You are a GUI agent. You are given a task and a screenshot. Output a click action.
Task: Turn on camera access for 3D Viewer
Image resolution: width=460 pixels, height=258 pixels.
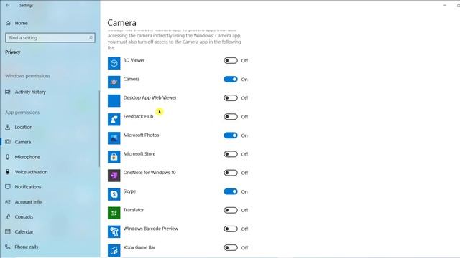pos(231,60)
